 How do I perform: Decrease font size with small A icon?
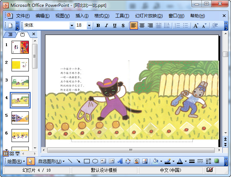[204, 26]
